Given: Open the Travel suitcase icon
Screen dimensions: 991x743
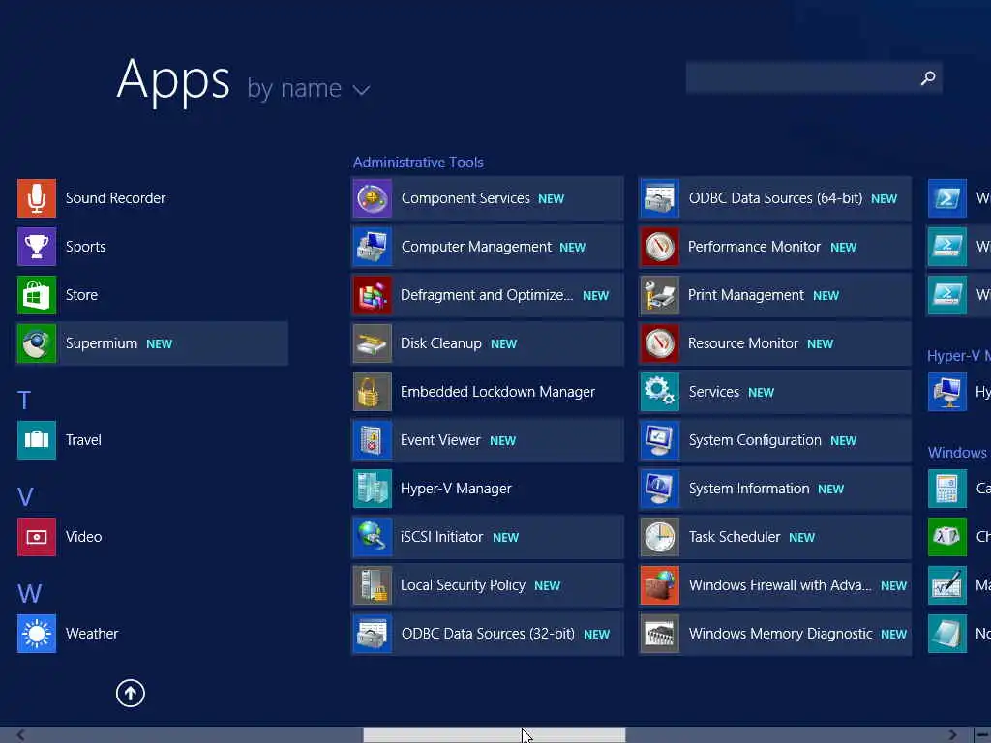Looking at the screenshot, I should pyautogui.click(x=37, y=440).
